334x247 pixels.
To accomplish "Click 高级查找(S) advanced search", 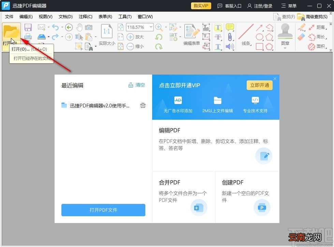I will click(x=312, y=17).
